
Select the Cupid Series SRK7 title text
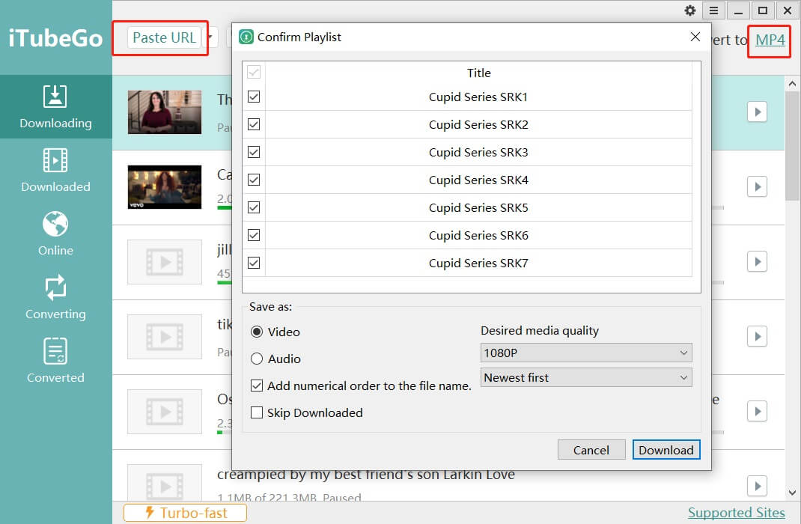[478, 263]
